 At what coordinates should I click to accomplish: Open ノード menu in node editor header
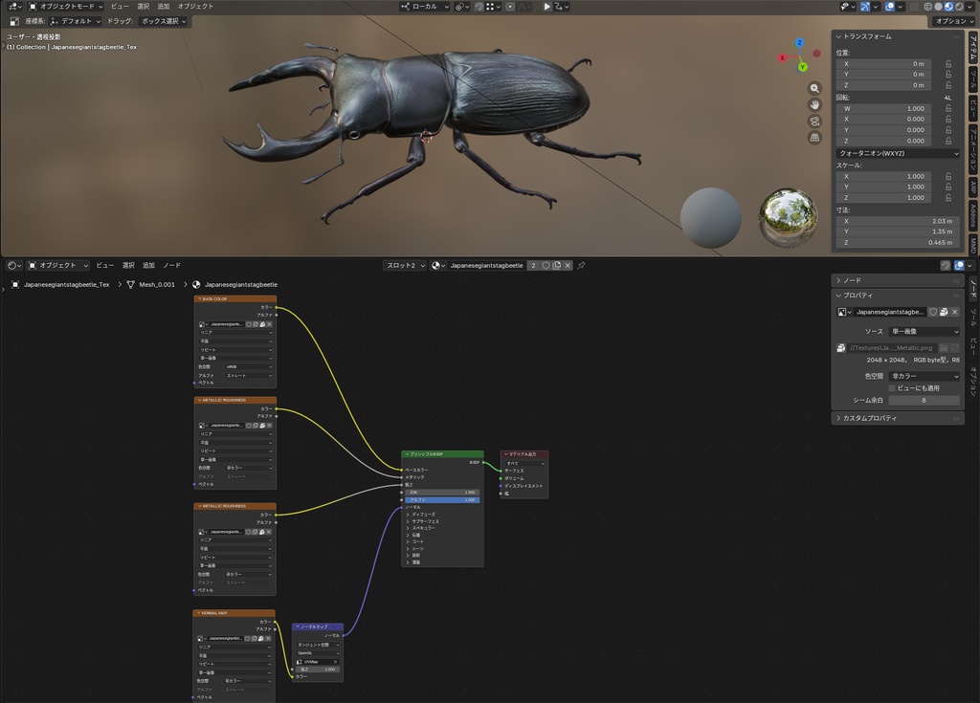tap(172, 266)
